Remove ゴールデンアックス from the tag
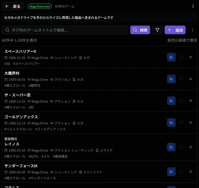This screenshot has width=199, height=188. click(x=191, y=123)
